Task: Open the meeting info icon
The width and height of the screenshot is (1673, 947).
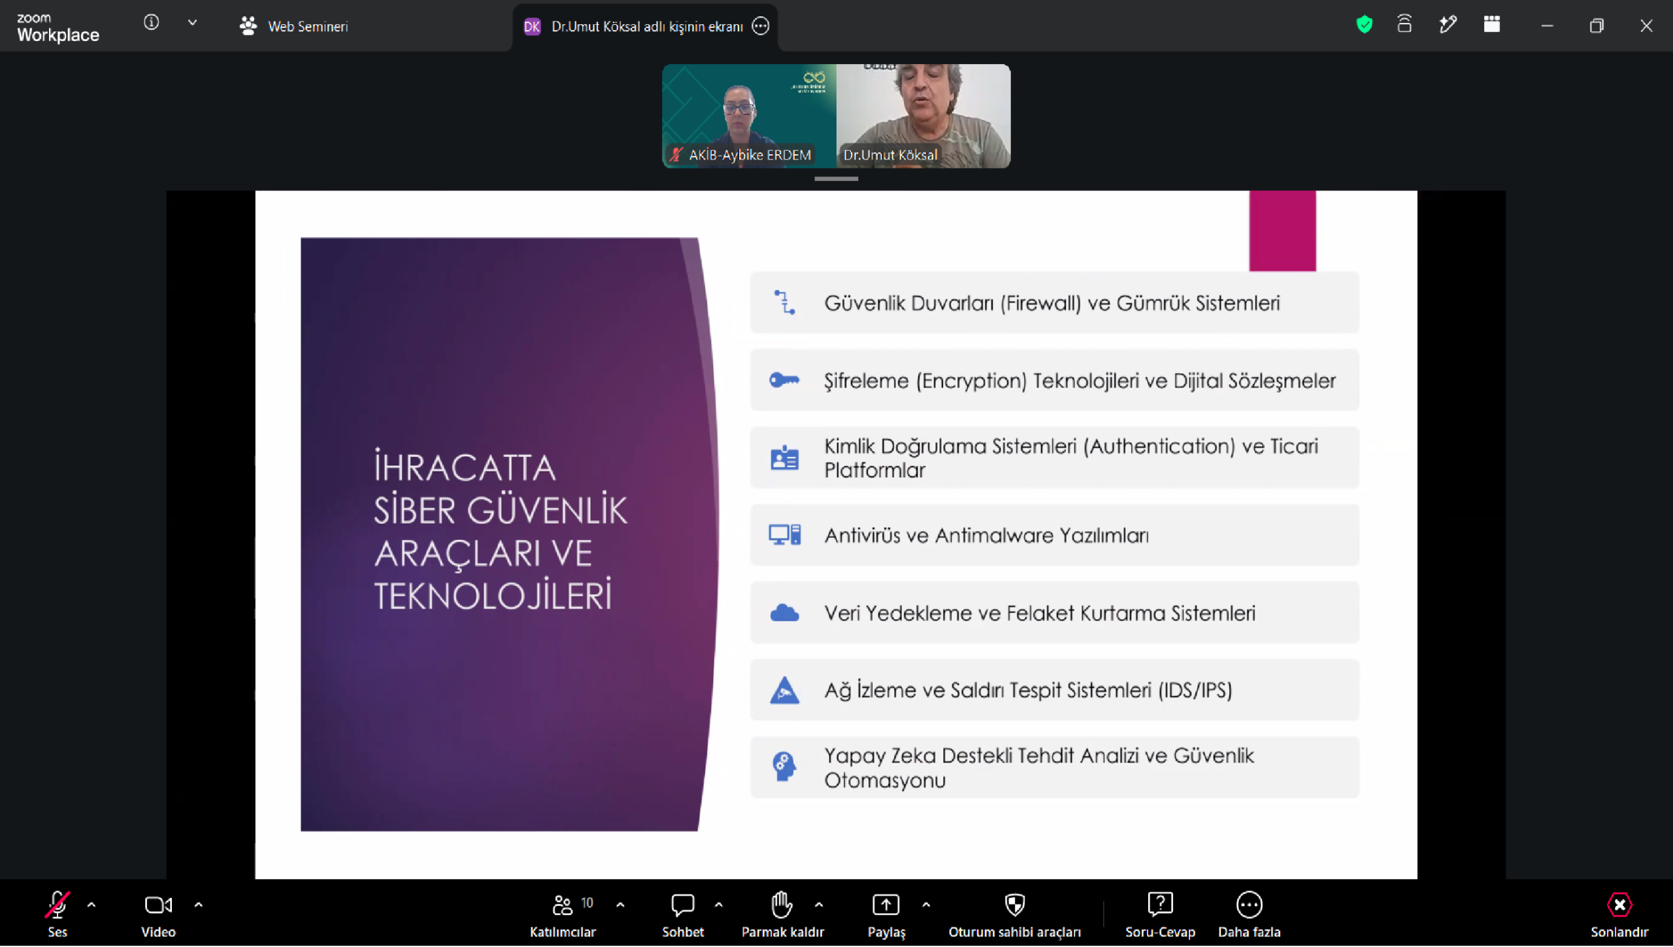Action: 151,23
